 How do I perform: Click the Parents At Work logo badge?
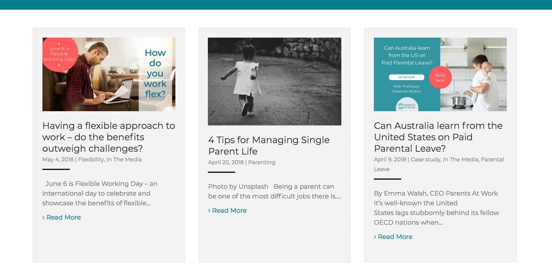coord(407,106)
